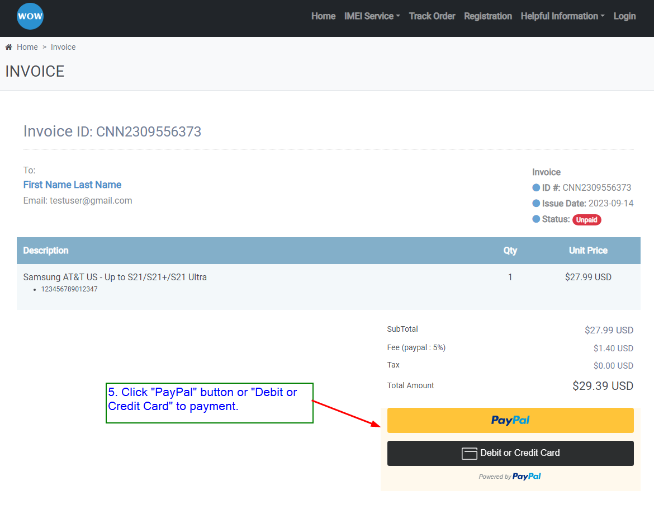Click the blue bullet beside ID #

(536, 188)
